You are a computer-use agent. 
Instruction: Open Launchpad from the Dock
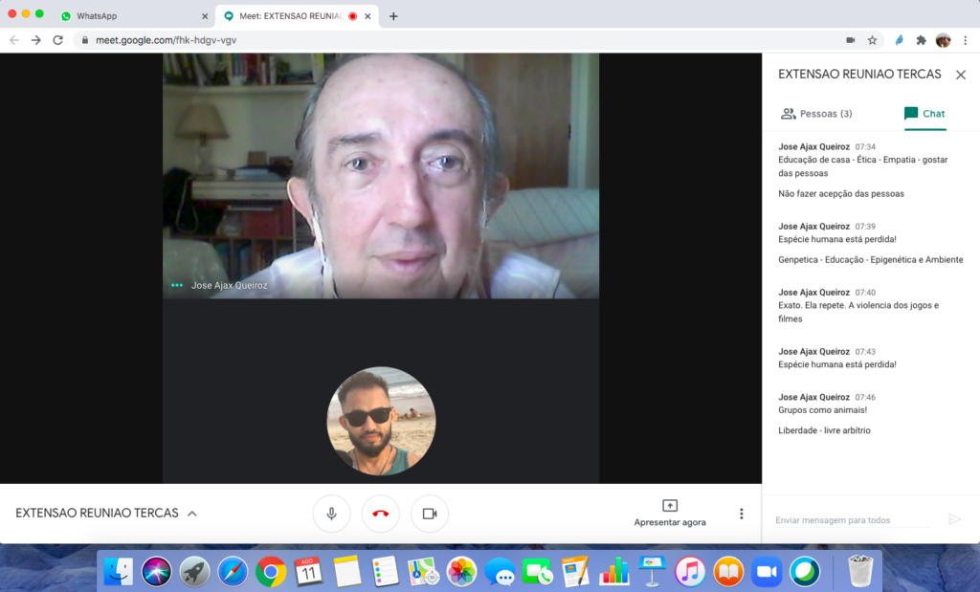point(194,571)
